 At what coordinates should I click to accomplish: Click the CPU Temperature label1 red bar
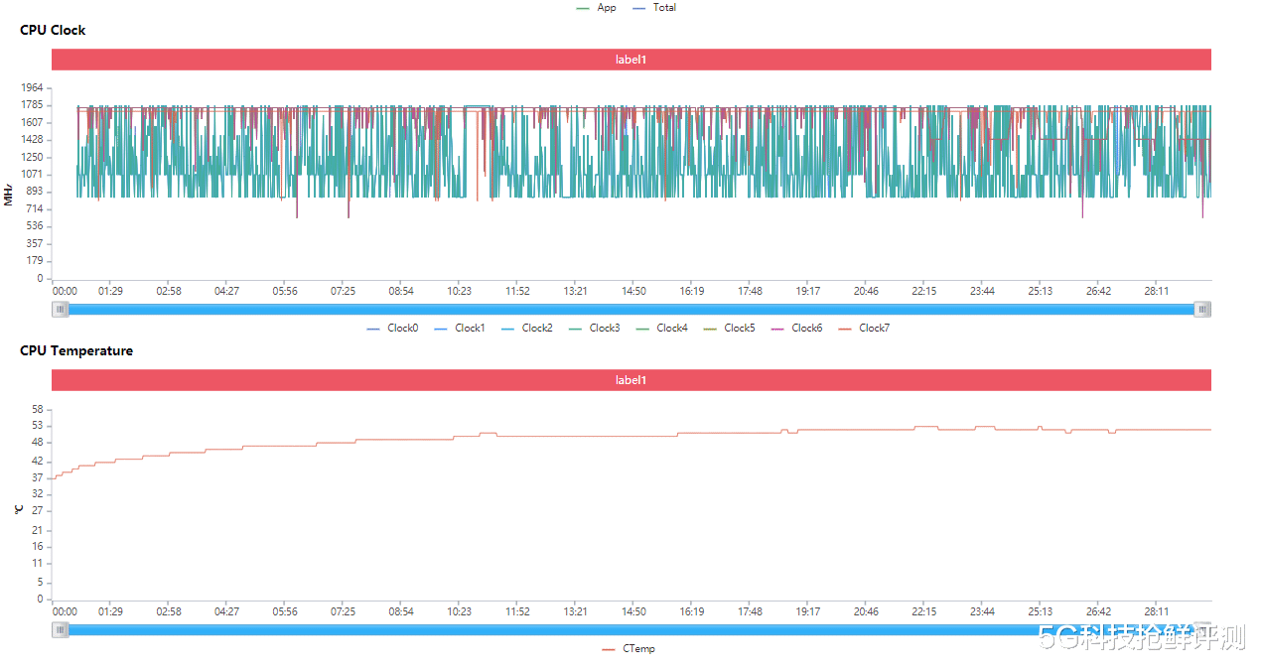pos(631,380)
